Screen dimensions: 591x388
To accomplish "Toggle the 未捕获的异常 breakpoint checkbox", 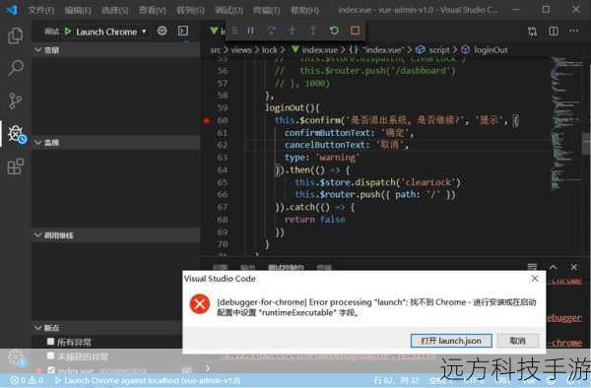I will (50, 356).
